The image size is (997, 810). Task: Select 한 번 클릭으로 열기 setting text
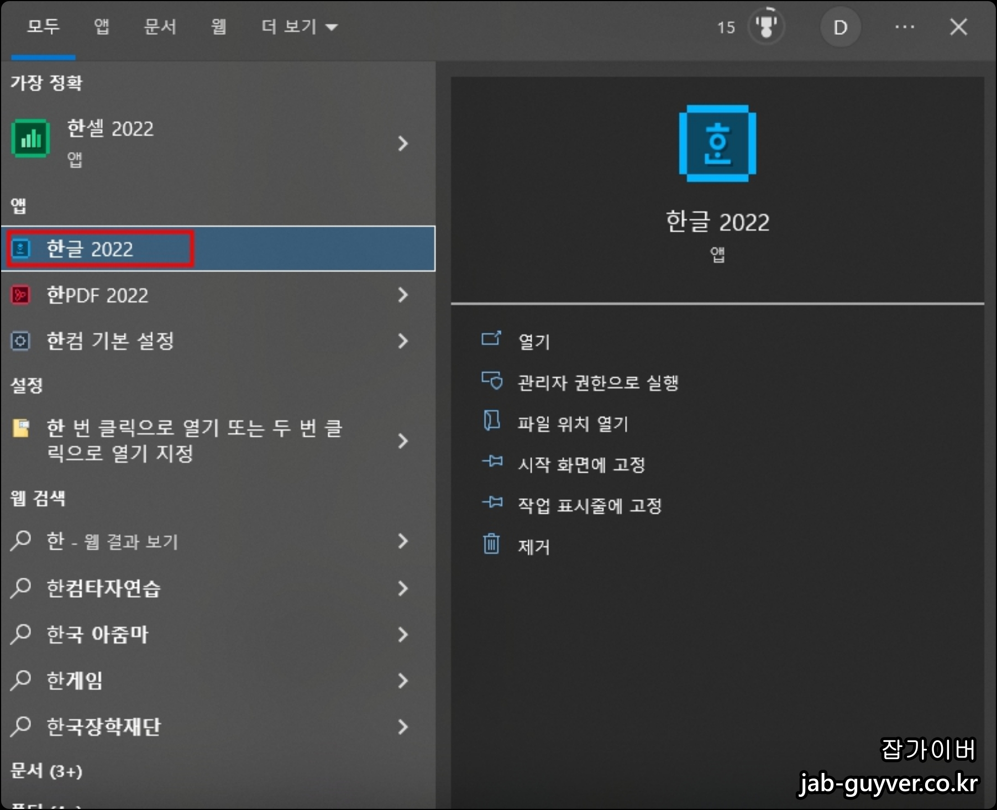tap(195, 441)
